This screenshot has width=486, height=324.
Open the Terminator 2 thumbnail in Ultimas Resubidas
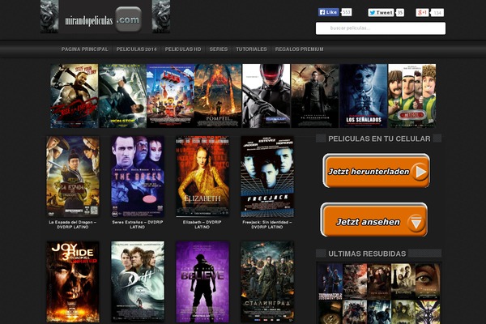[x=330, y=281]
